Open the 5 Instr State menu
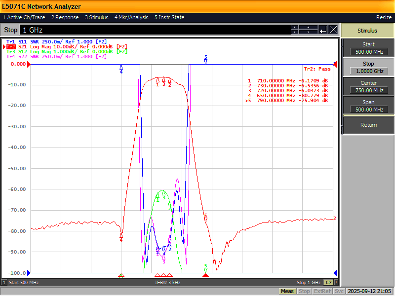The width and height of the screenshot is (395, 296). tap(169, 17)
